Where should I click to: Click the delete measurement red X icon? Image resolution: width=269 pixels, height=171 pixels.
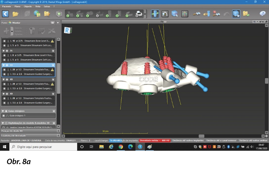(x=216, y=14)
